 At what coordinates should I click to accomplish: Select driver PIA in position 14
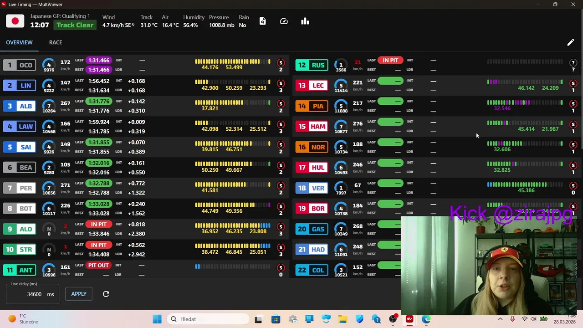click(312, 106)
